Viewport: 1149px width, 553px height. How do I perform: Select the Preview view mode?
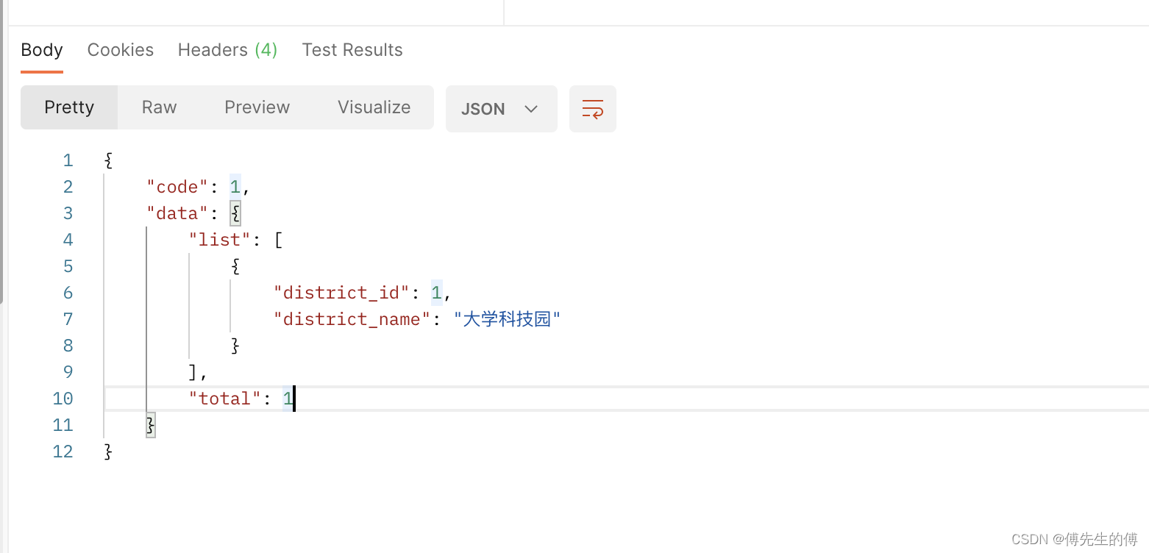[257, 107]
